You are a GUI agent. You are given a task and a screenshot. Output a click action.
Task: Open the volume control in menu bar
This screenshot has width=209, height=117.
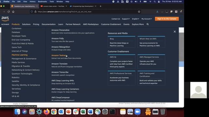coord(136,2)
